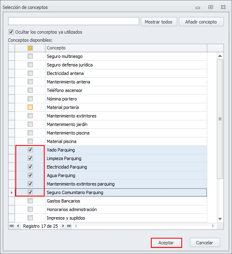The height and width of the screenshot is (254, 232).
Task: Close the Selección de conceptos dialog
Action: 223,7
